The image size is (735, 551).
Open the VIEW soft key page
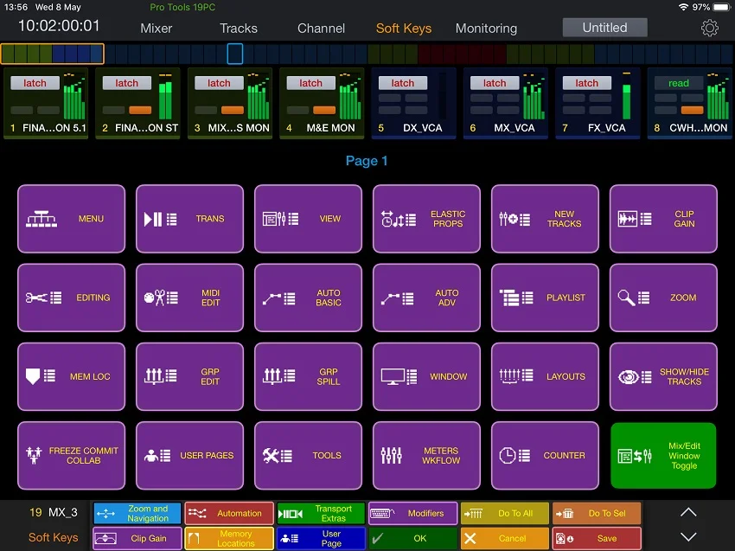308,219
